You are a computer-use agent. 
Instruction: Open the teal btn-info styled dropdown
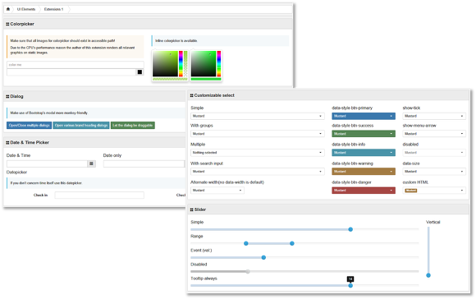pos(364,153)
